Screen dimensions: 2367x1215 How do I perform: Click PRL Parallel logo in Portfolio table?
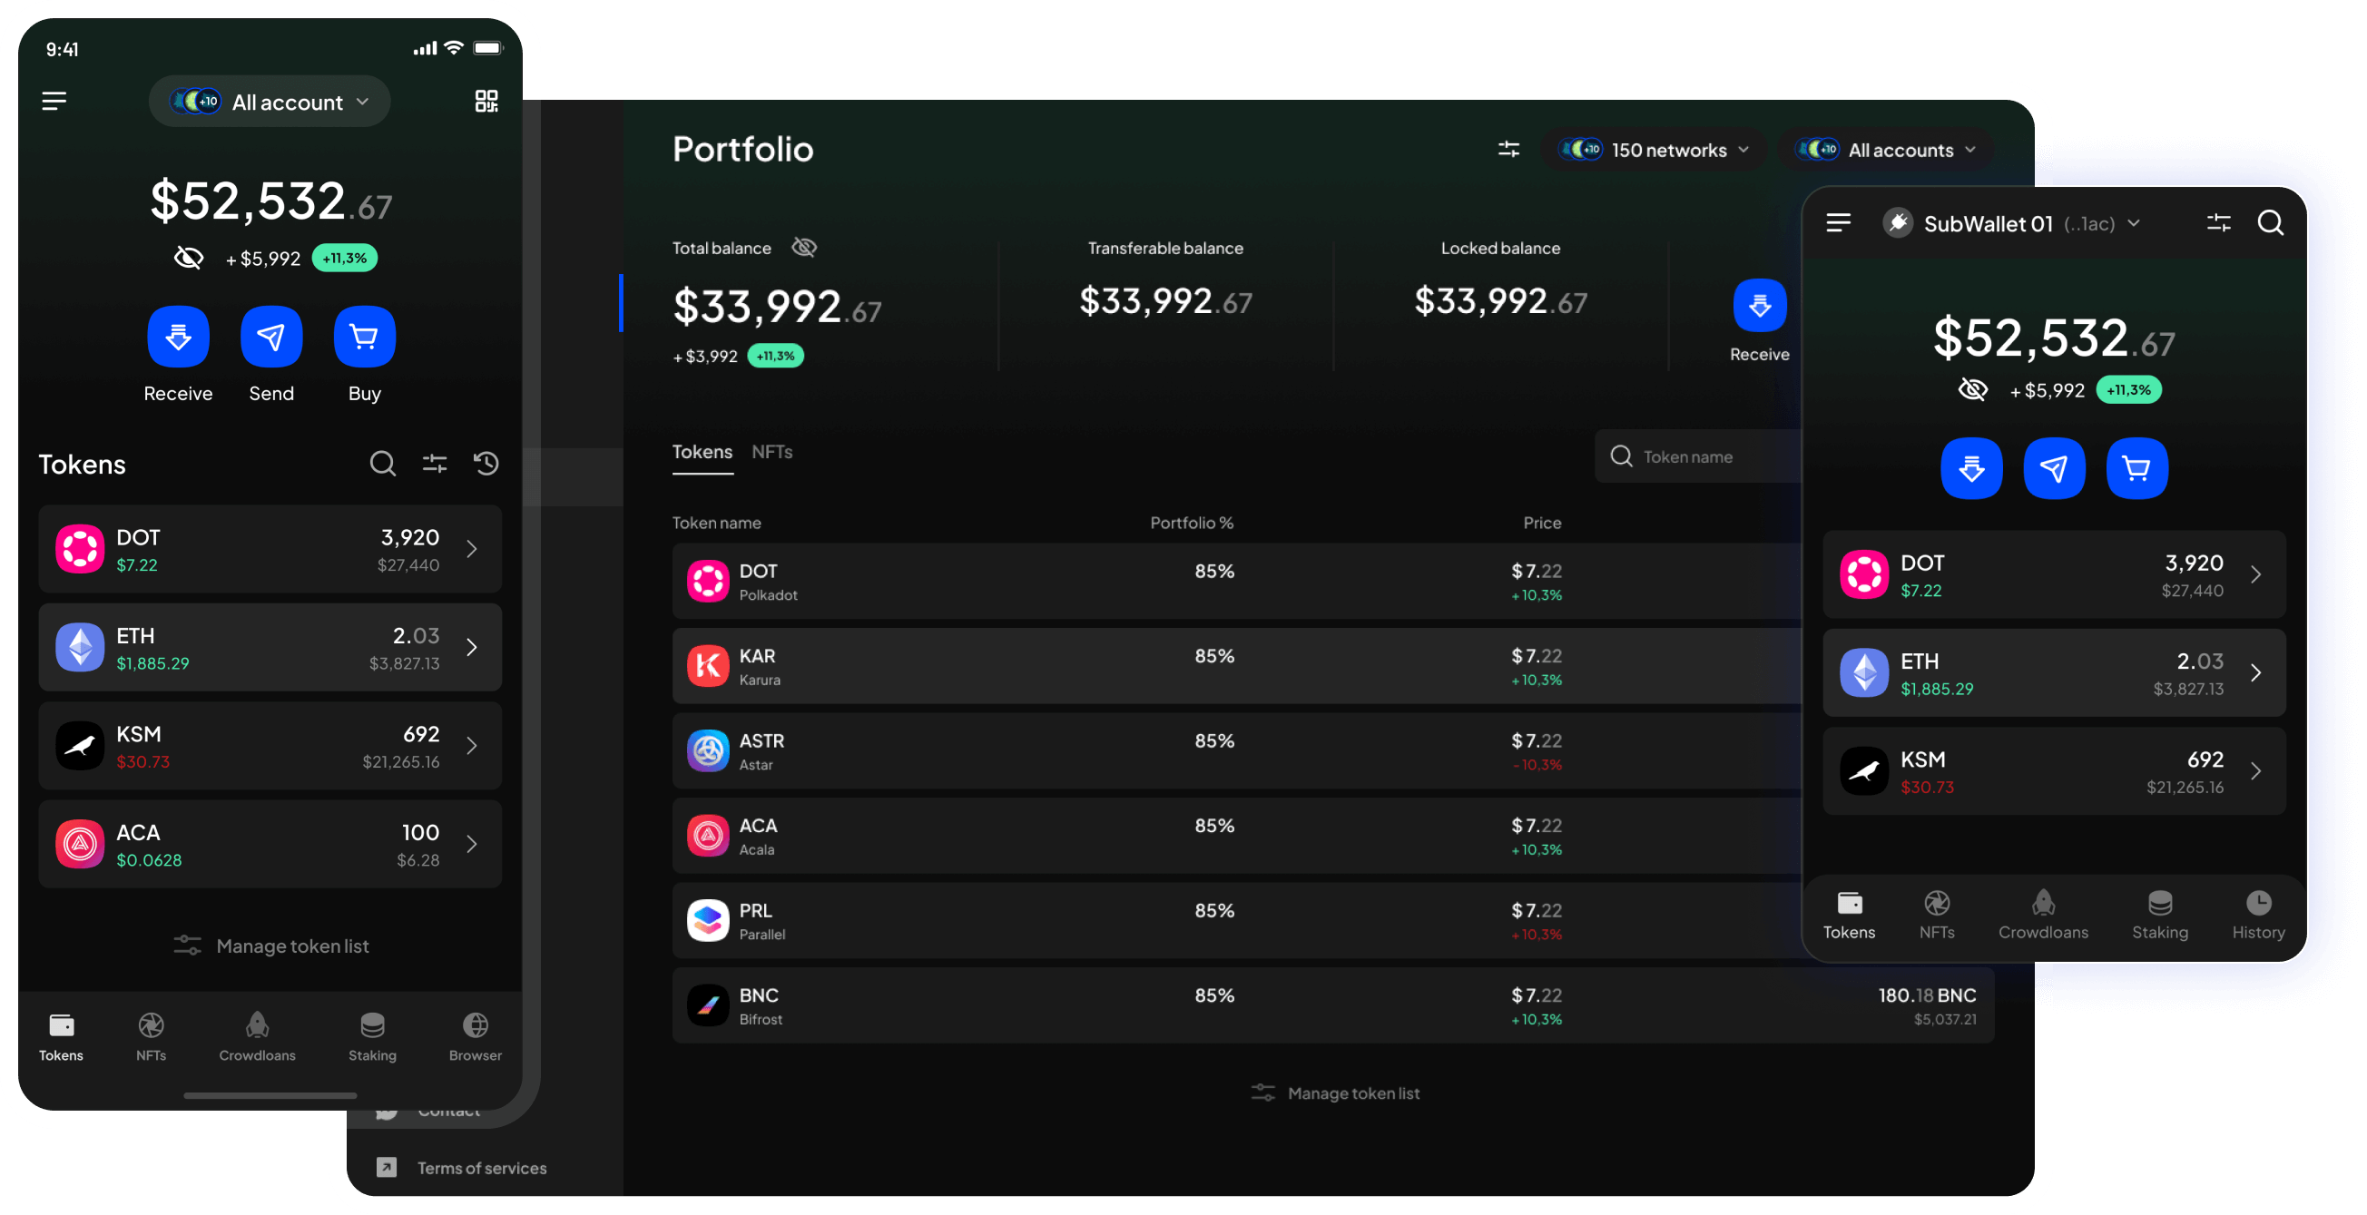[709, 920]
